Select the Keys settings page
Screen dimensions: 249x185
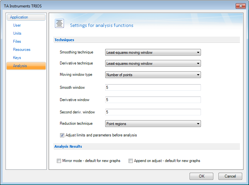[x=17, y=58]
